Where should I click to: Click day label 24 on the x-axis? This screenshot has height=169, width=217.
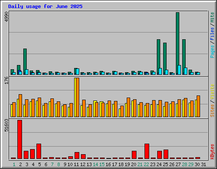pyautogui.click(x=159, y=164)
